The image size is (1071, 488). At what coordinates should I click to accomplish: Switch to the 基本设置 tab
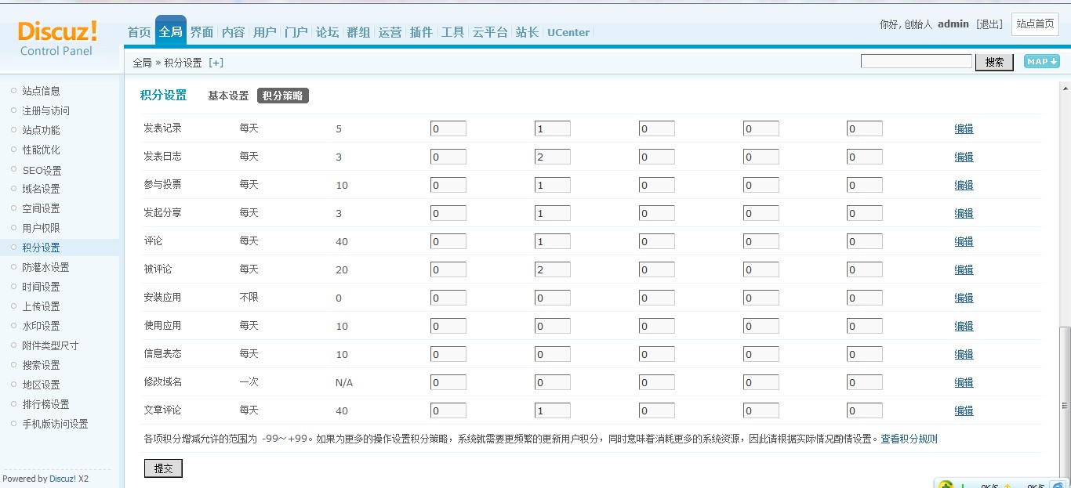pos(228,96)
